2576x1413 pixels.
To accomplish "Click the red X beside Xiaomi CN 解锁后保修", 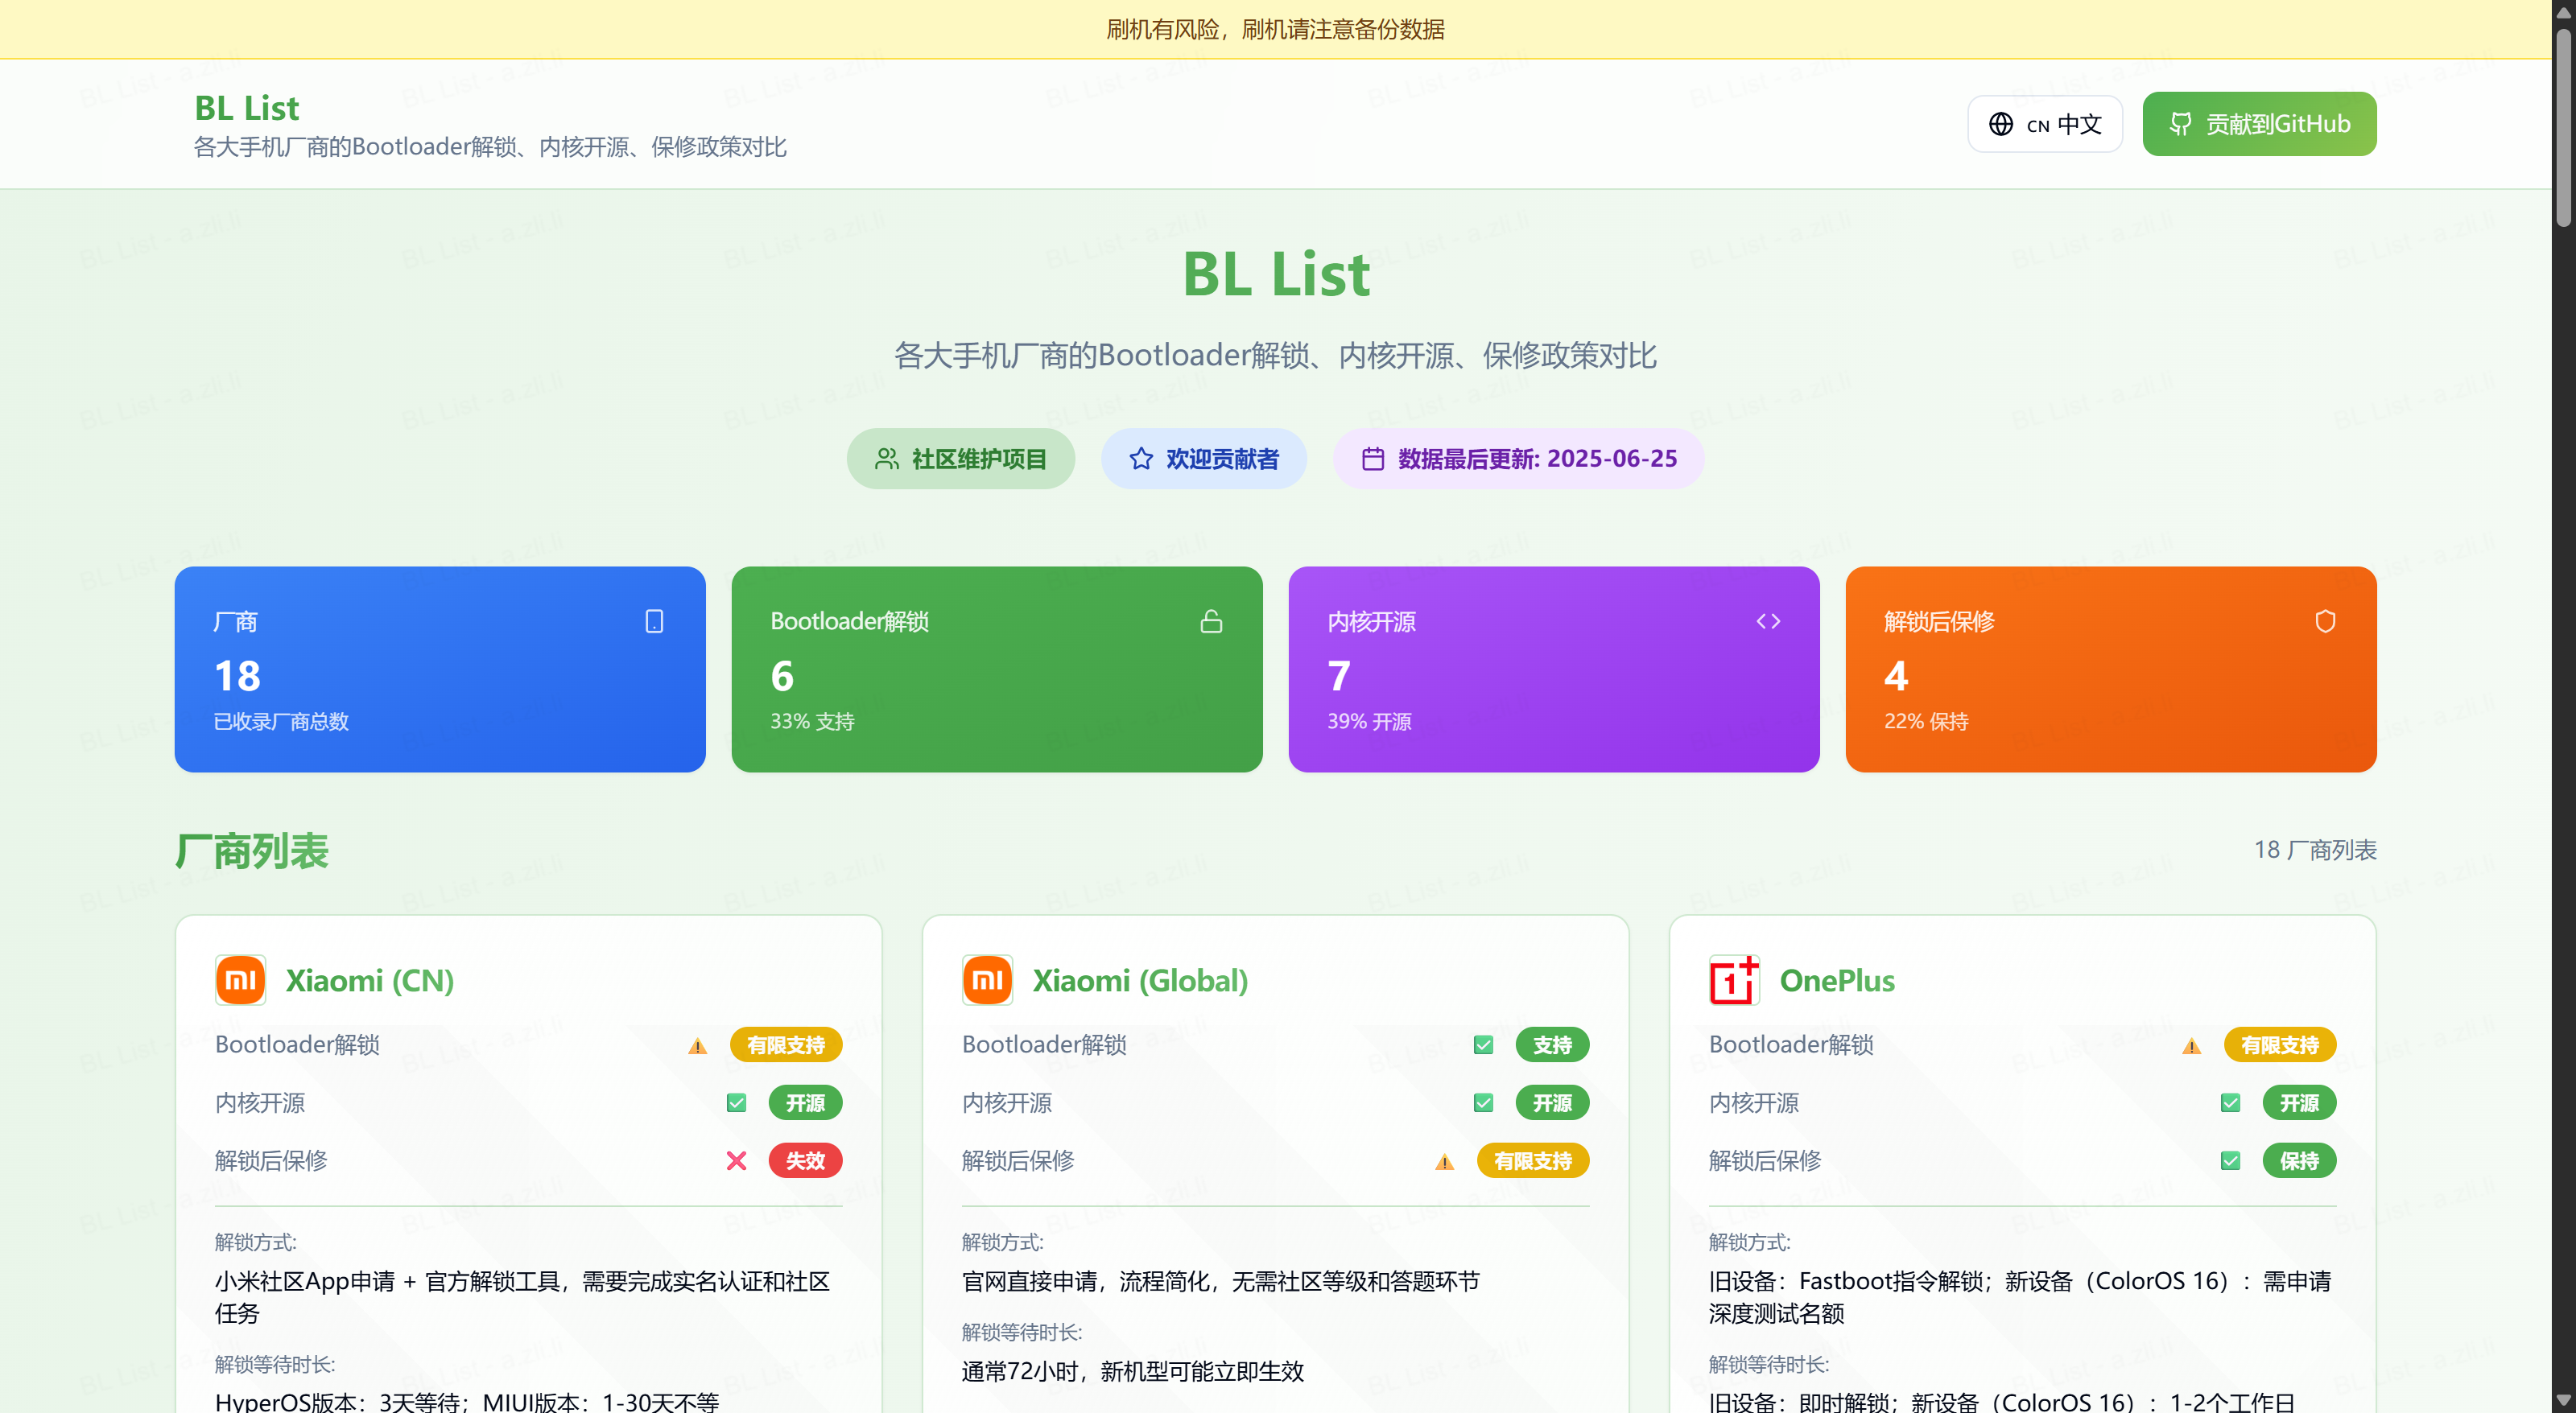I will [737, 1160].
